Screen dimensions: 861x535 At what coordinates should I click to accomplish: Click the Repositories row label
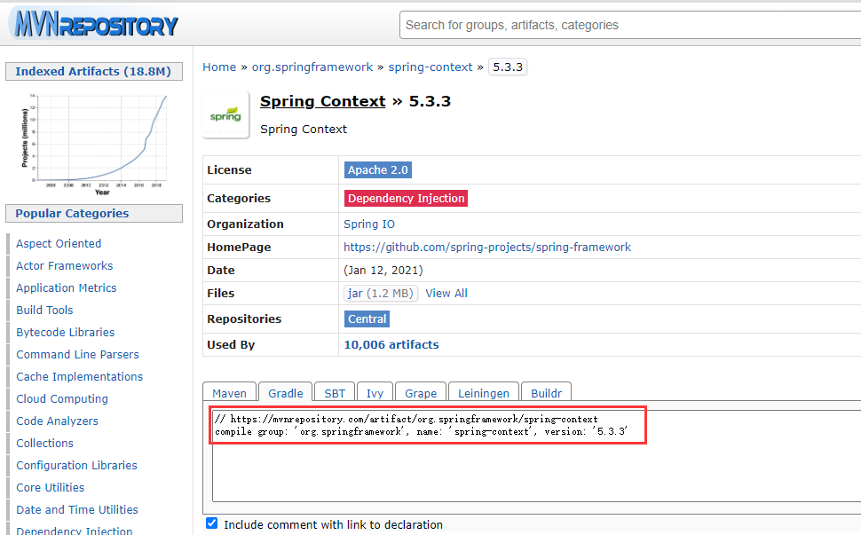click(x=244, y=319)
